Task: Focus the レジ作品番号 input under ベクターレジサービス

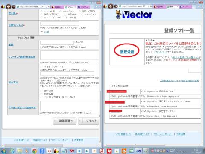Action: coord(67,74)
